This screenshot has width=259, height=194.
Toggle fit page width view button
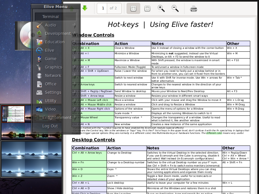(133, 8)
